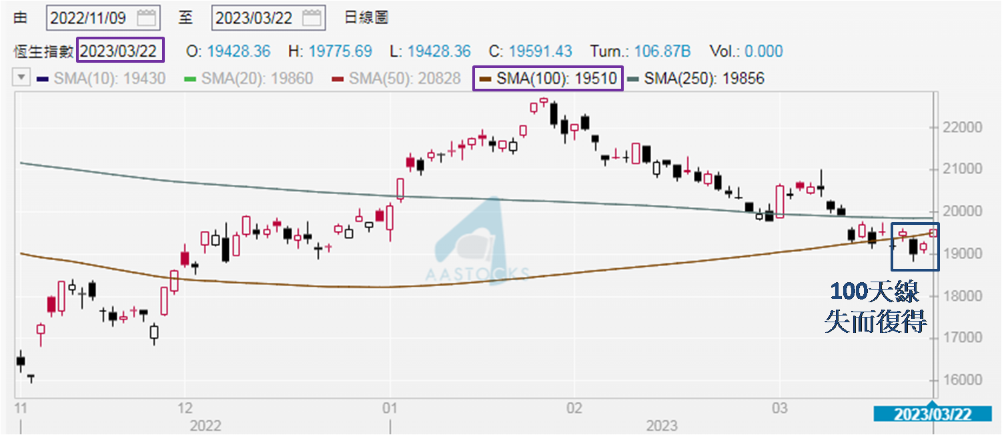Click the SMA(100) brown line marker
The image size is (1002, 435).
(x=486, y=79)
